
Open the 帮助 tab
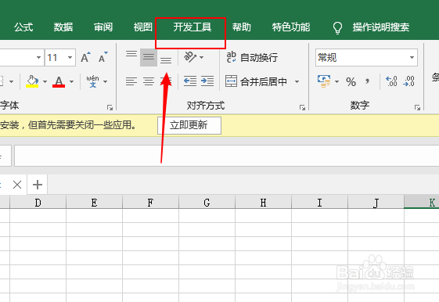click(241, 27)
